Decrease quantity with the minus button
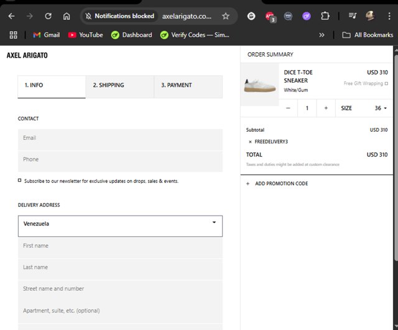 (x=288, y=108)
